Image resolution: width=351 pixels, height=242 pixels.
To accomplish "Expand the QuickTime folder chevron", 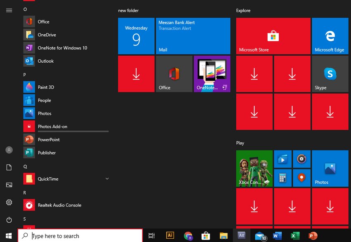I will click(x=107, y=179).
